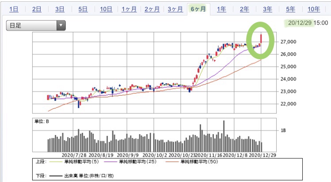Screen dimensions: 331x182
Task: Switch to the 3ヶ月 chart range
Action: [x=175, y=9]
